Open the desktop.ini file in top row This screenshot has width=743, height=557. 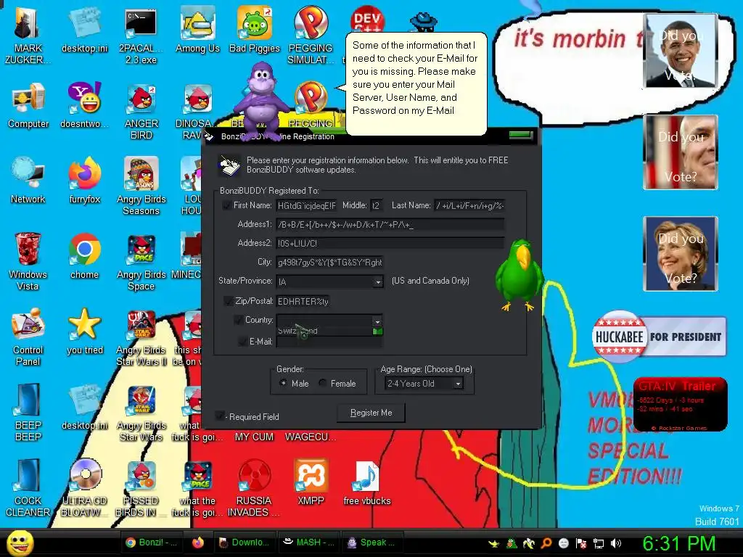coord(84,29)
